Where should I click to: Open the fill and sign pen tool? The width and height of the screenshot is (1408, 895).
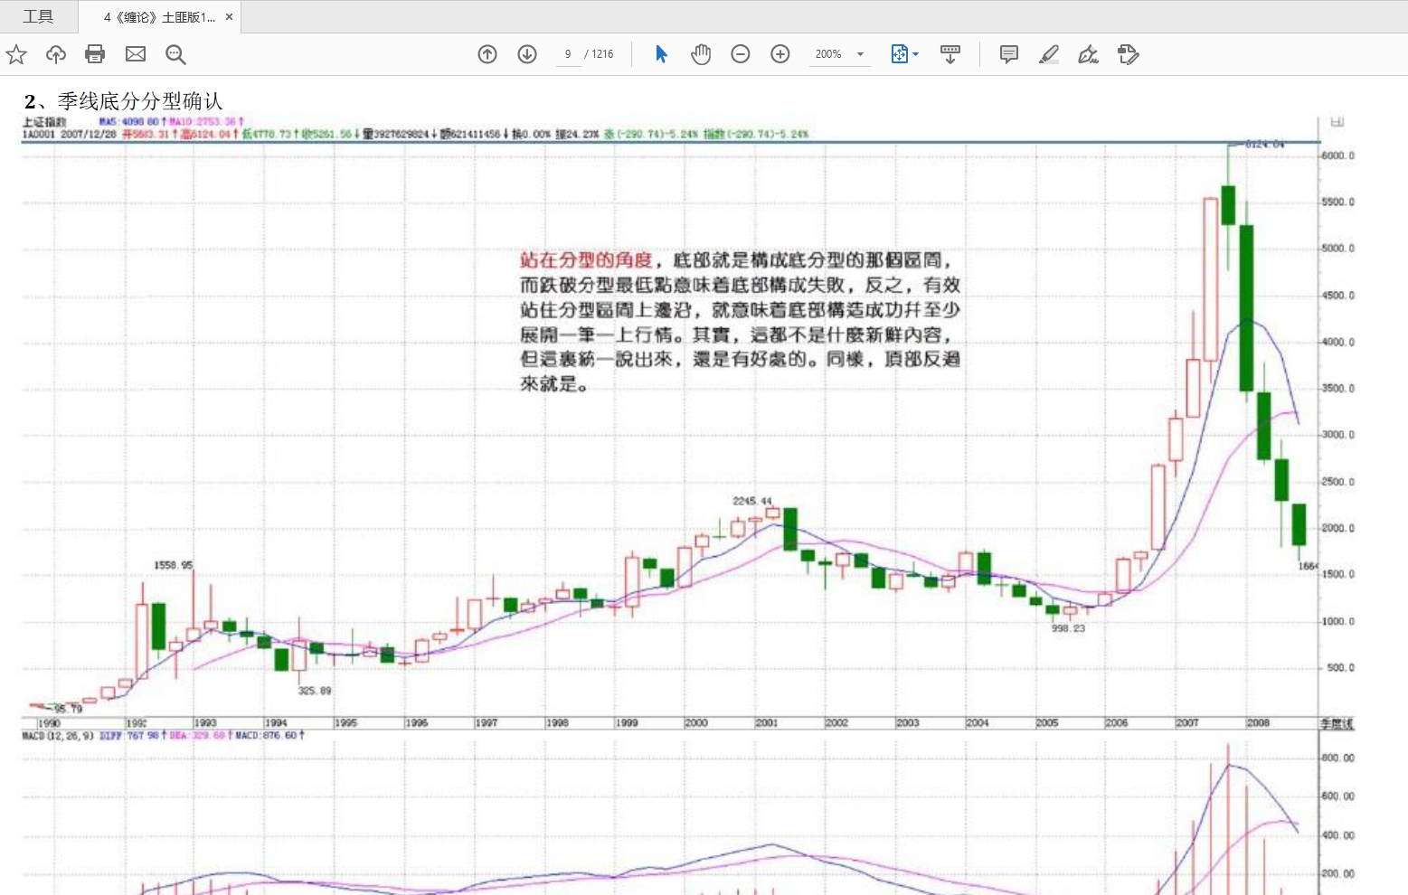1089,54
